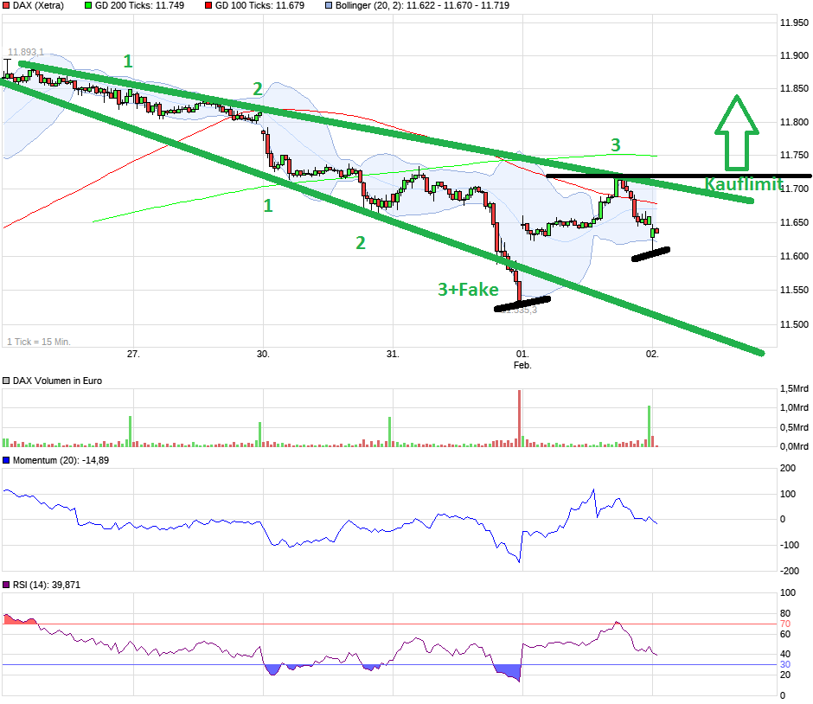This screenshot has width=813, height=704.
Task: Click the Momentum axis value -200
Action: click(790, 571)
